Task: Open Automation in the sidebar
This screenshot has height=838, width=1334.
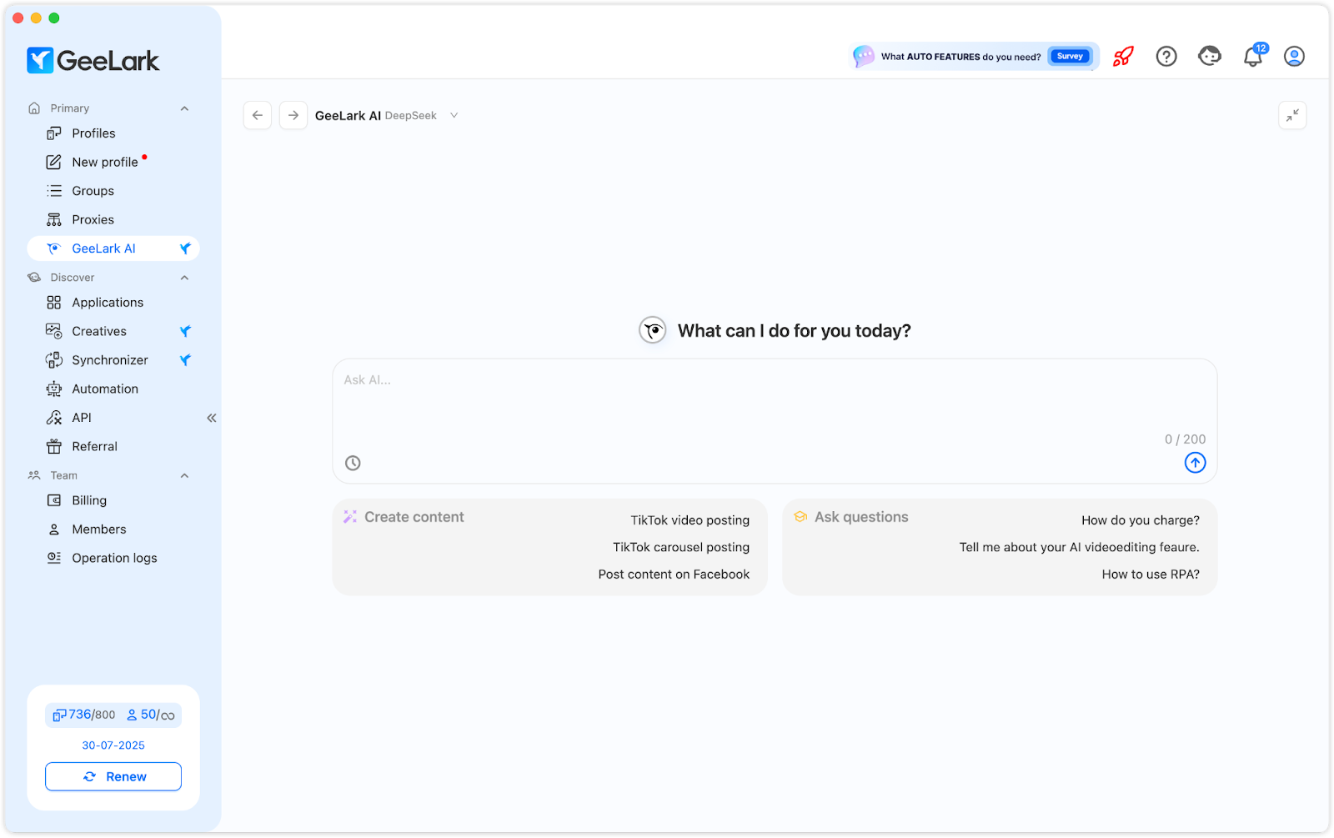Action: [x=113, y=389]
